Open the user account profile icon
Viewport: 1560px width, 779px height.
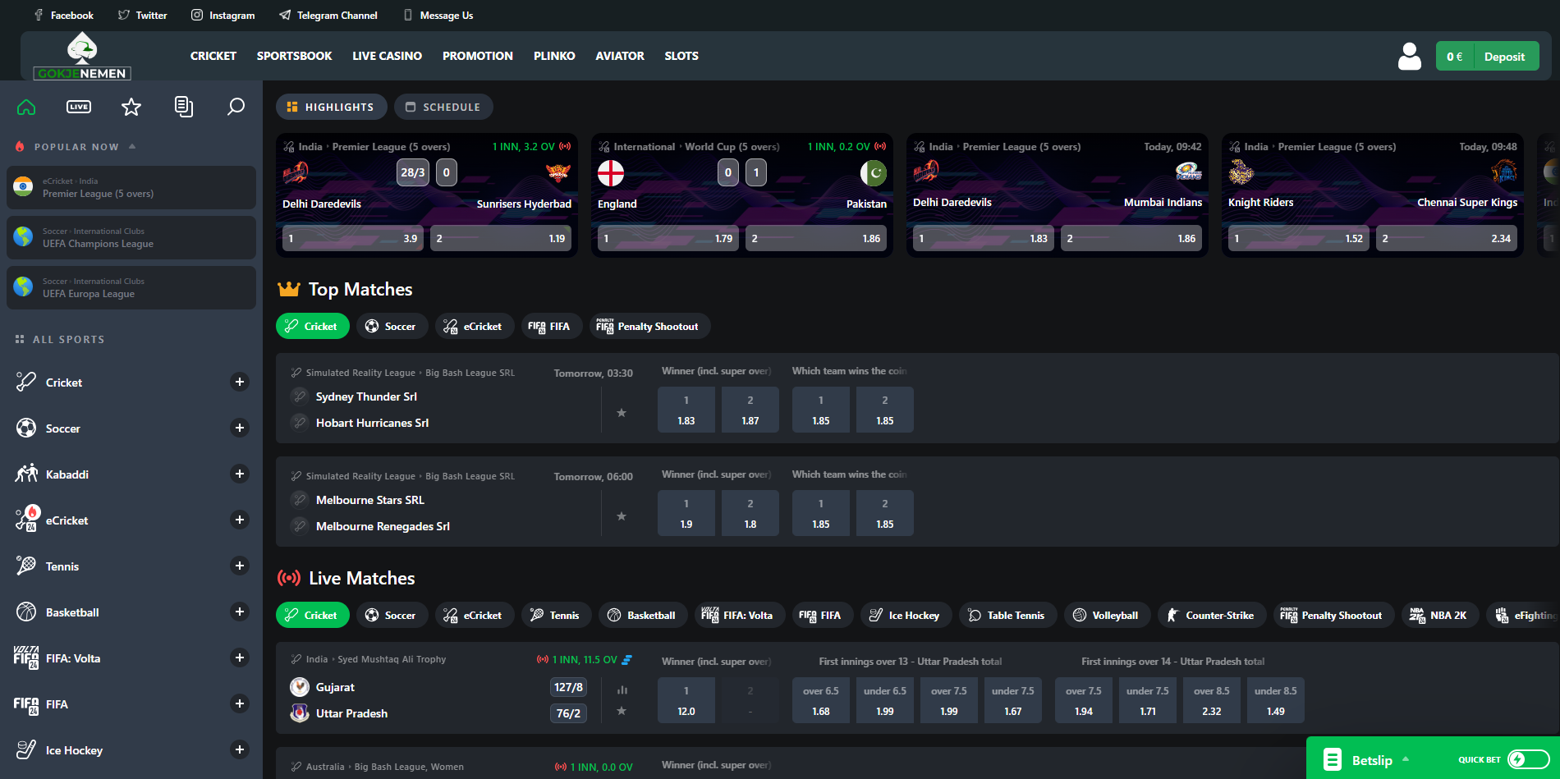1410,56
